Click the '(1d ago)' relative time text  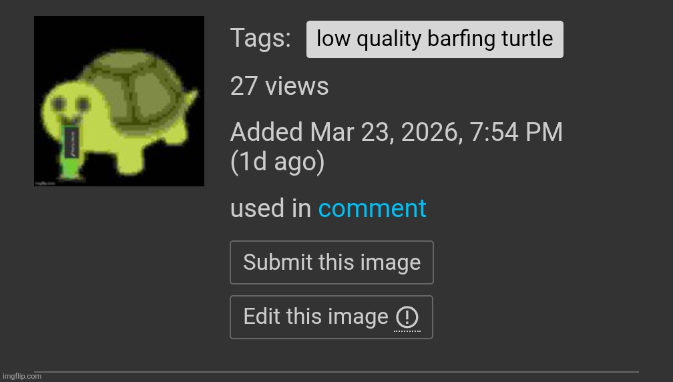277,162
